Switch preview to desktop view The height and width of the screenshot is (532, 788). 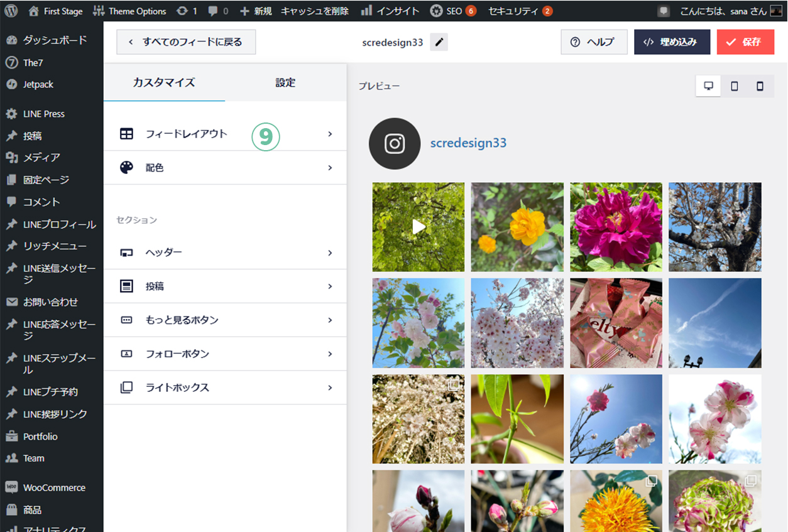click(x=709, y=86)
